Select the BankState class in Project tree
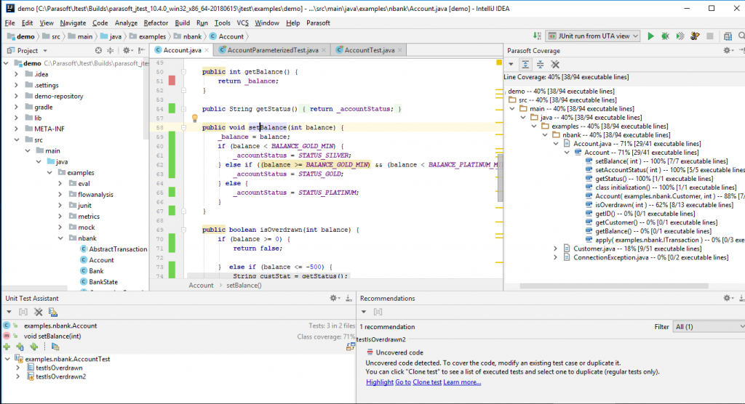 pyautogui.click(x=103, y=282)
